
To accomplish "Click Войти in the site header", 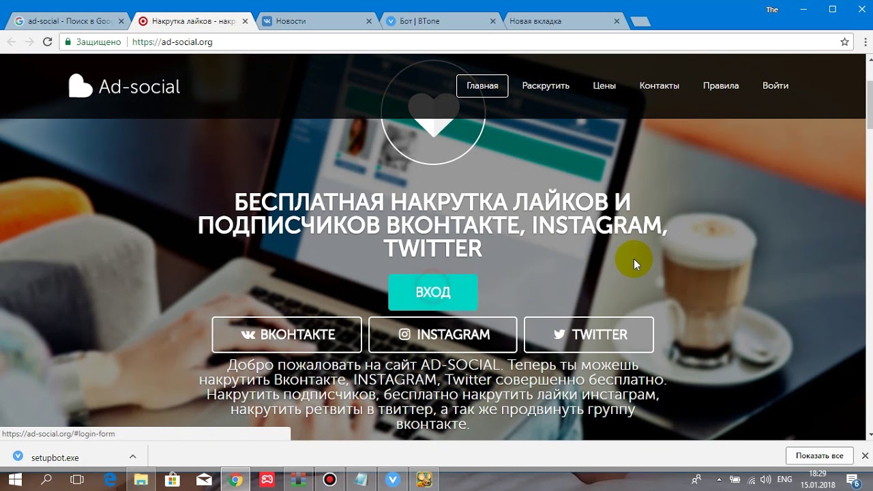I will coord(775,86).
